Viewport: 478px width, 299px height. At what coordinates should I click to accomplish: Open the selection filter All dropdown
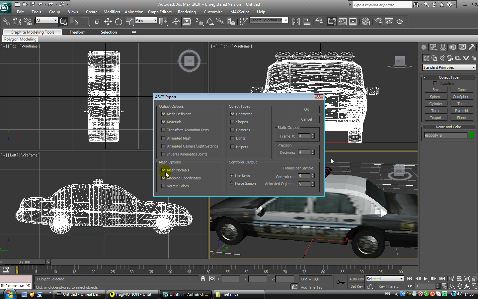click(47, 20)
